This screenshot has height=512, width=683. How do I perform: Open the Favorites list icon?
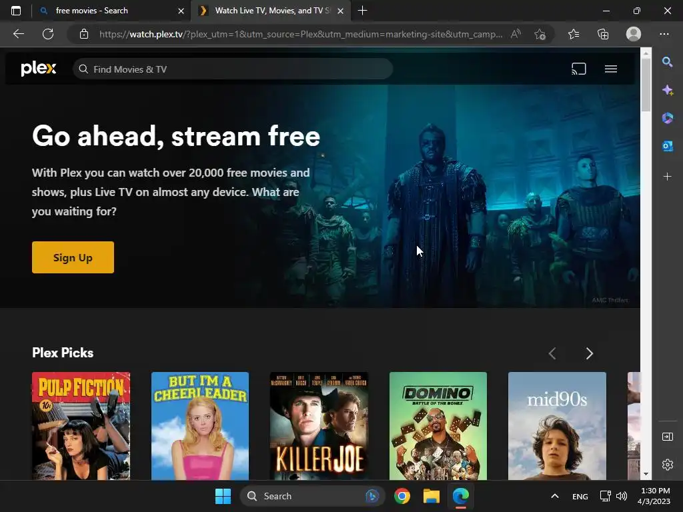point(574,34)
